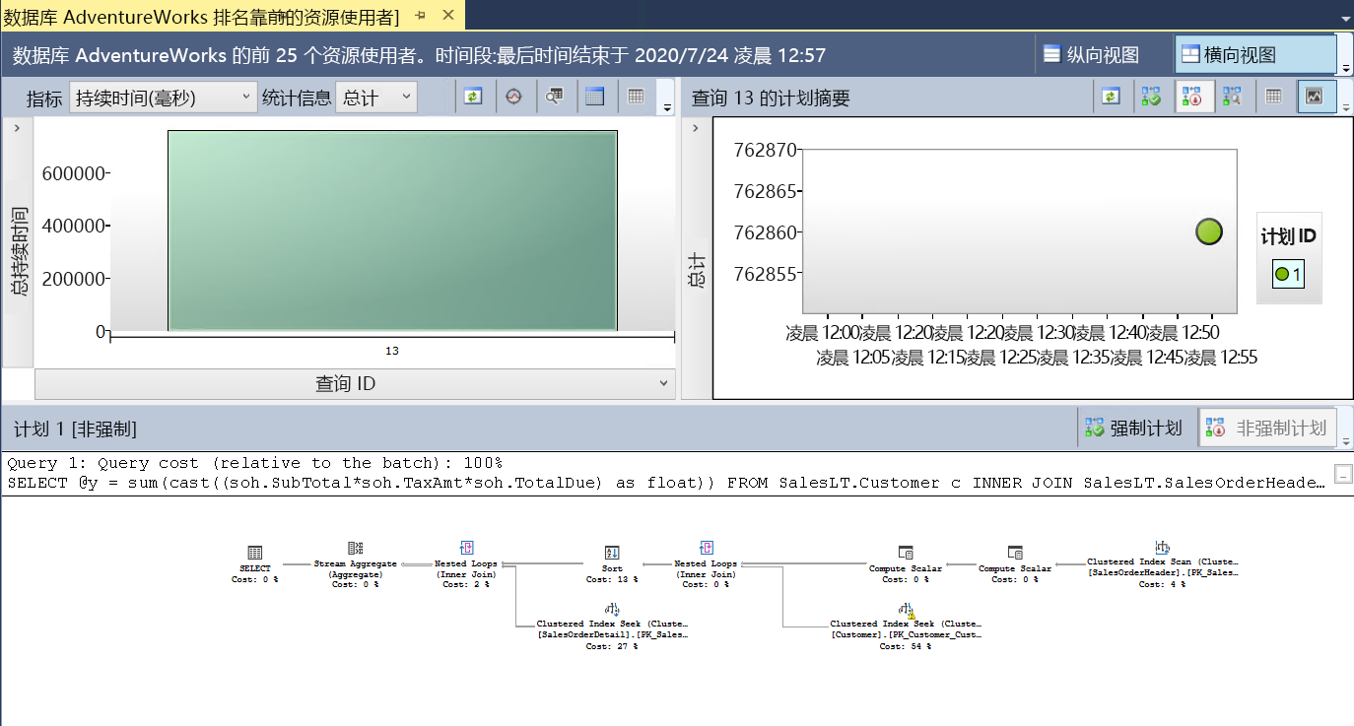
Task: Click the 非强制计划 (unforce plan) button
Action: pyautogui.click(x=1267, y=428)
